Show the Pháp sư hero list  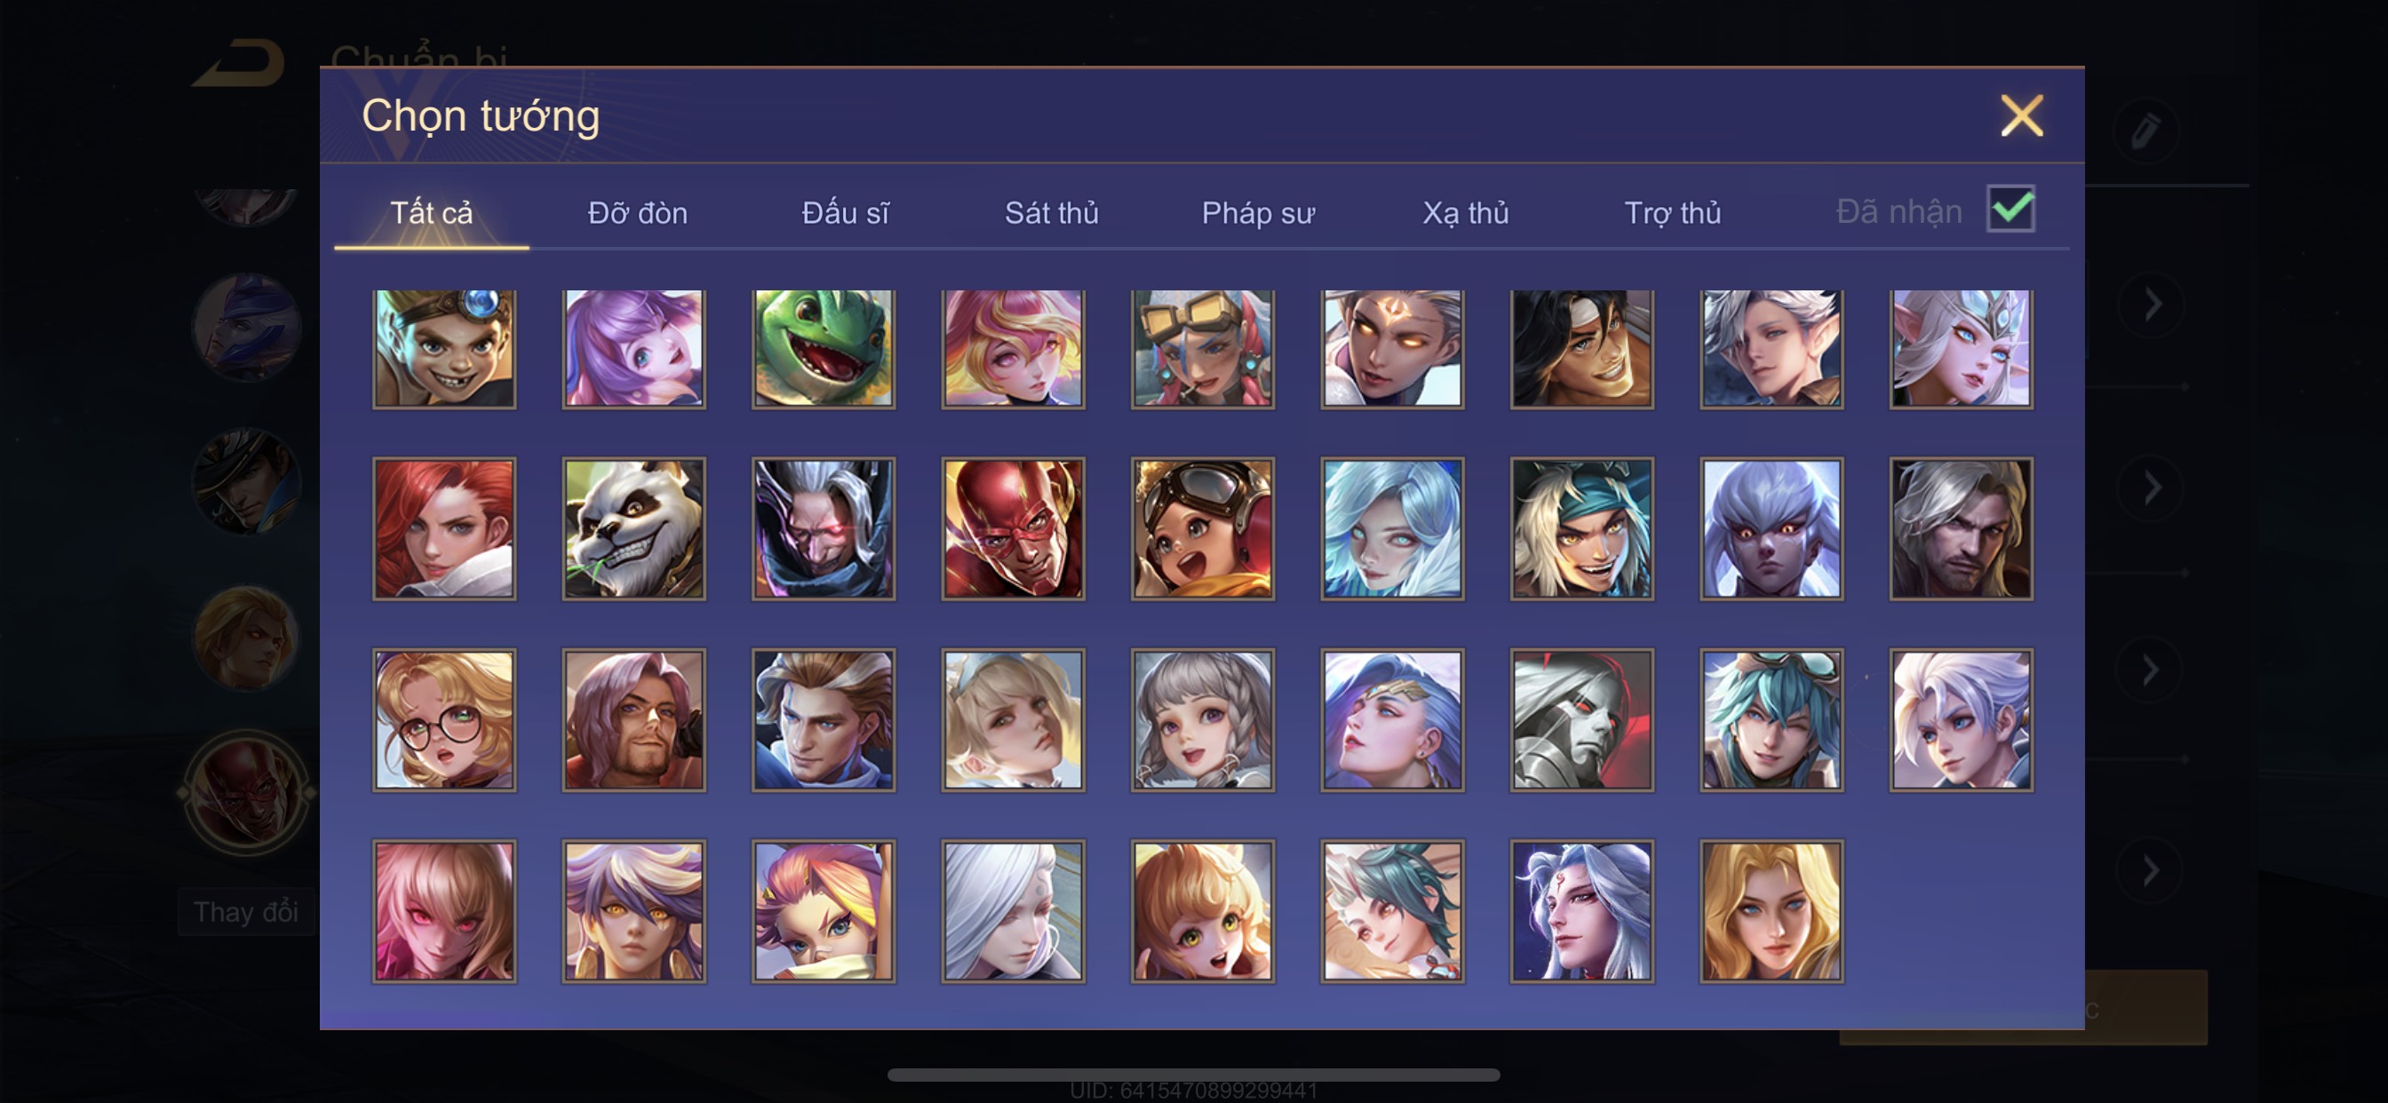click(x=1258, y=213)
